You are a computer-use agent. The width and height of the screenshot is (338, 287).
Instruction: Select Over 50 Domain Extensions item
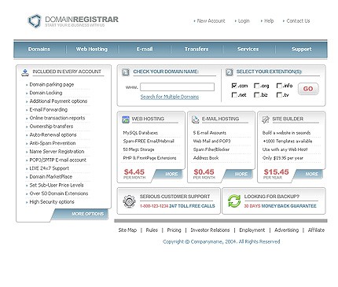point(59,193)
